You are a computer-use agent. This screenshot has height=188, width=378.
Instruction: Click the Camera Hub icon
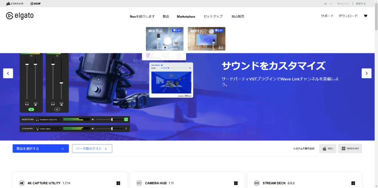[139, 183]
